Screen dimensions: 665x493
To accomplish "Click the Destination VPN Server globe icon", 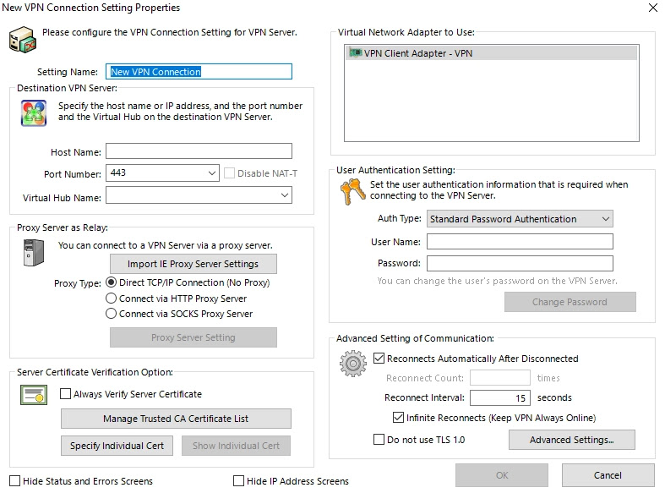I will point(34,112).
